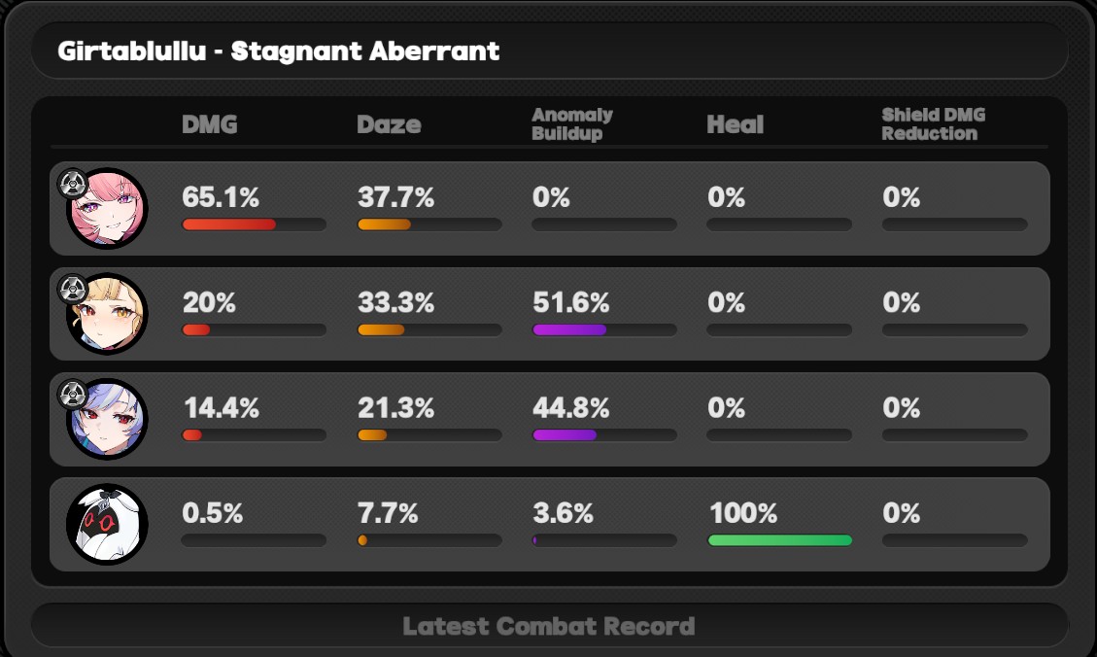Click the purple 51.6% Anomaly Buildup bar
Viewport: 1097px width, 657px height.
(604, 329)
